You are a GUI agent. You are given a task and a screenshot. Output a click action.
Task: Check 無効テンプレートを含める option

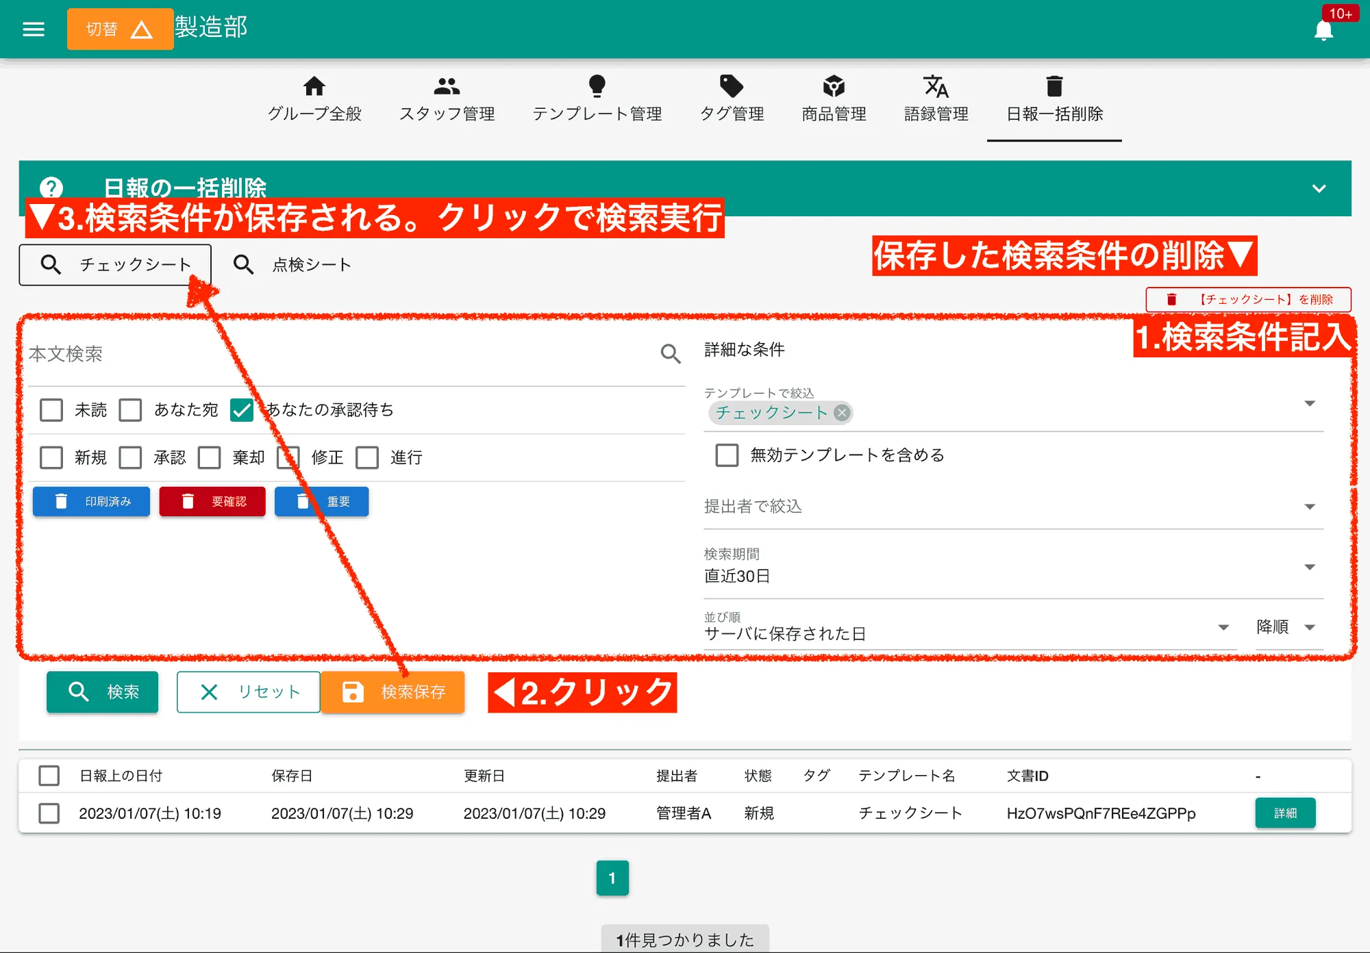point(726,455)
